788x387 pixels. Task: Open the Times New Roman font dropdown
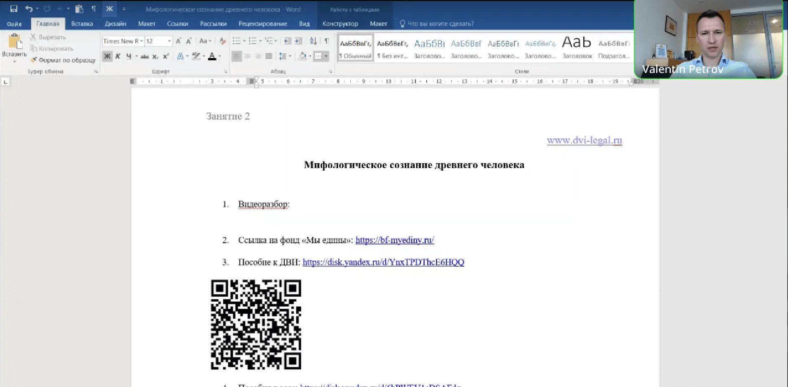(x=142, y=41)
